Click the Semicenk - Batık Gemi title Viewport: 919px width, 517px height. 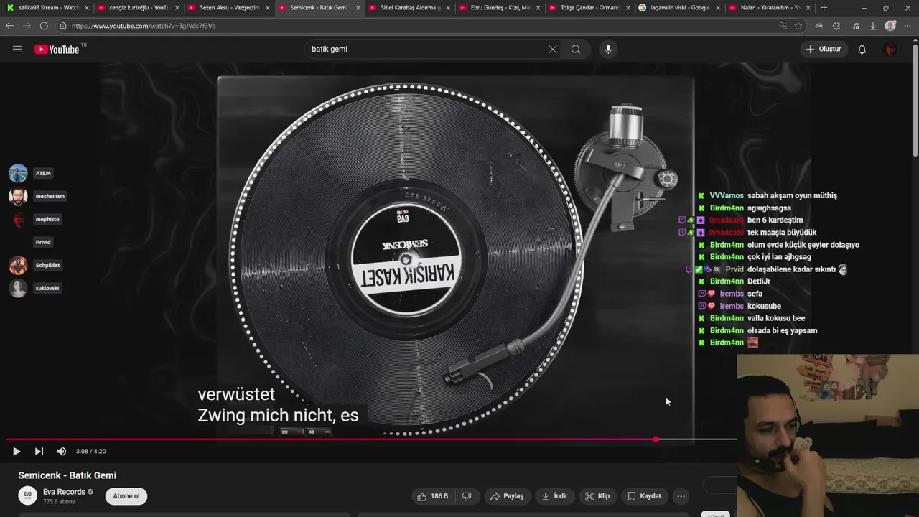(x=67, y=475)
